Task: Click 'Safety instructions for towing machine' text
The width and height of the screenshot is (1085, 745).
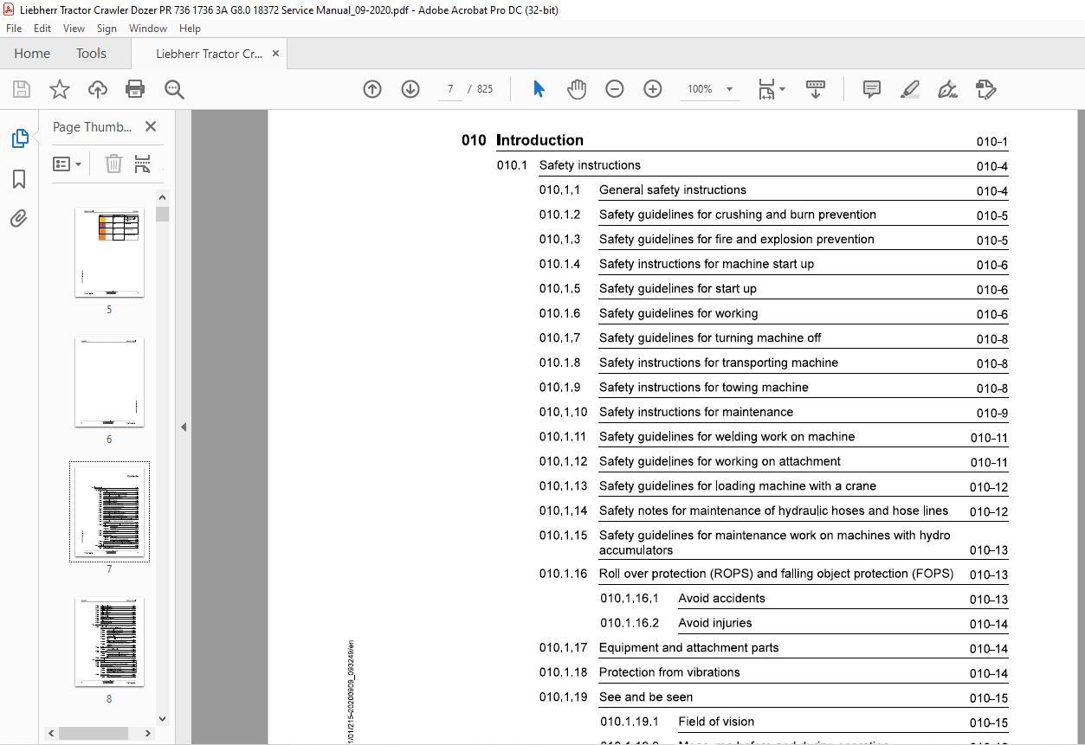Action: [703, 388]
